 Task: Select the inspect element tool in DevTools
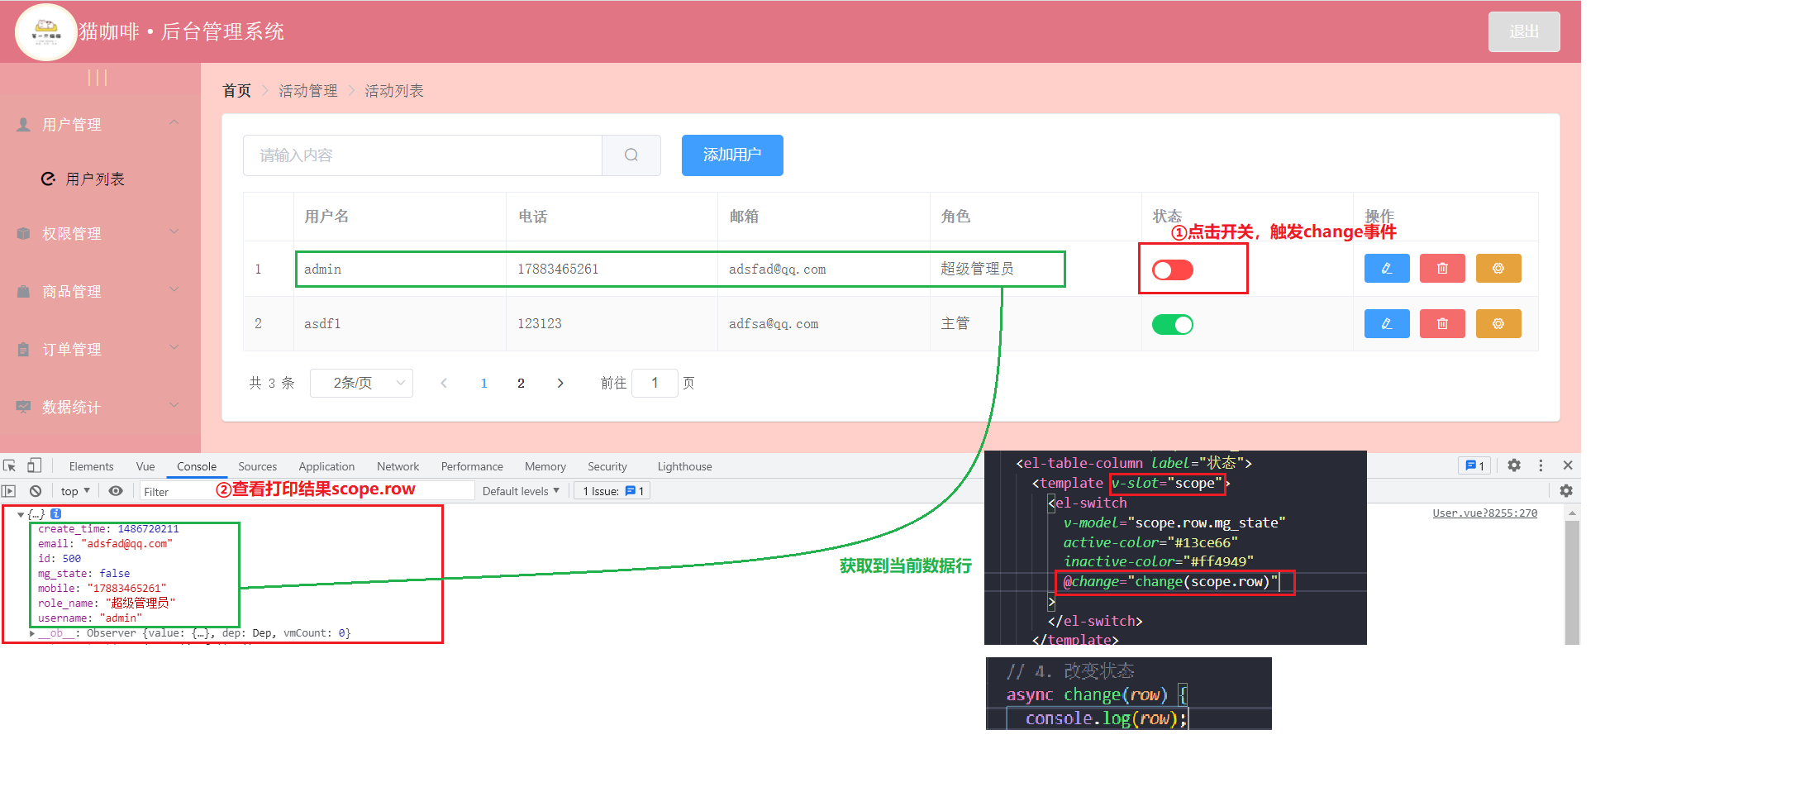(x=10, y=465)
